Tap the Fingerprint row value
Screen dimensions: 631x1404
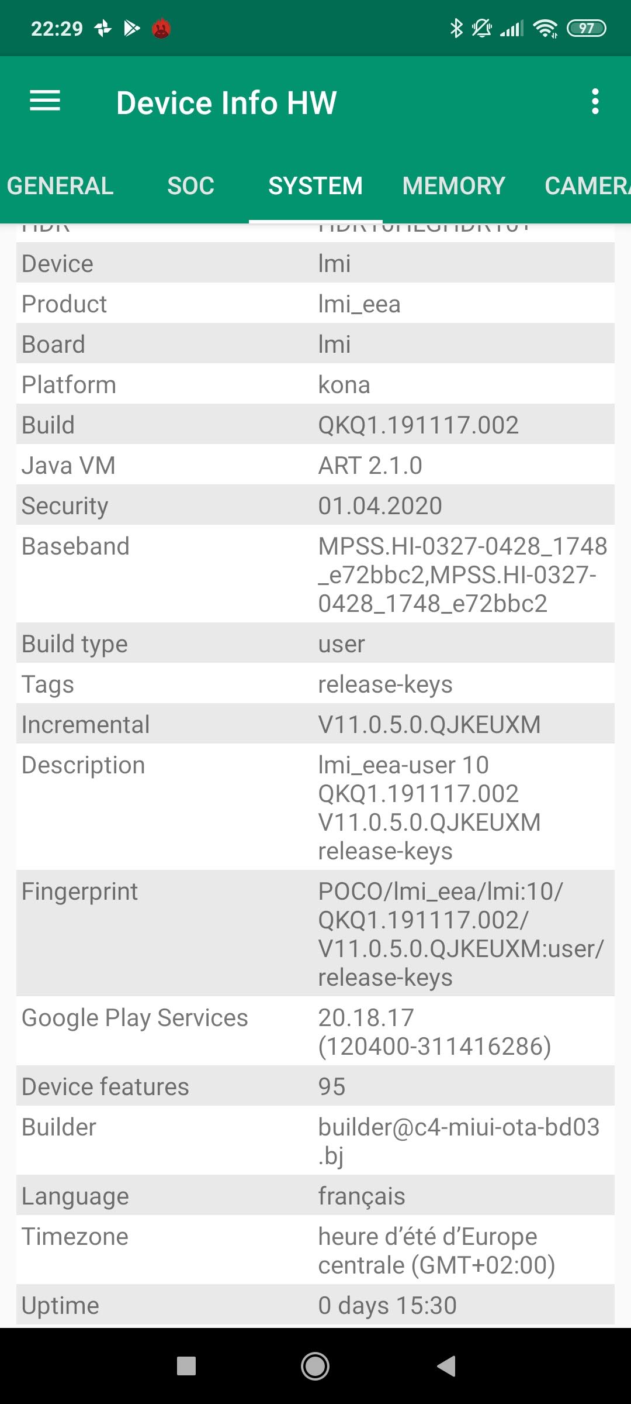460,934
